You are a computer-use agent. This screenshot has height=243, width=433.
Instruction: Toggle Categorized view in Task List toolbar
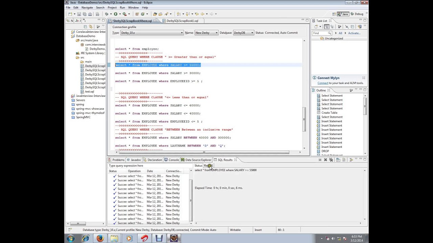pyautogui.click(x=327, y=27)
